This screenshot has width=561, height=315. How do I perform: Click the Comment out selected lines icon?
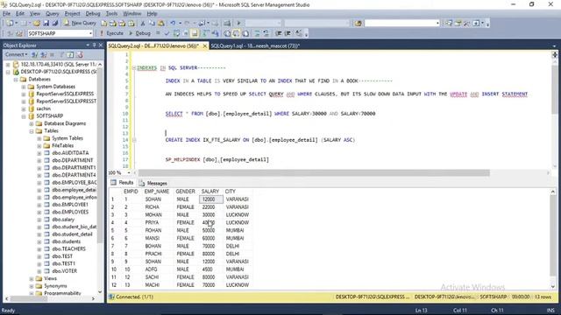(x=257, y=33)
